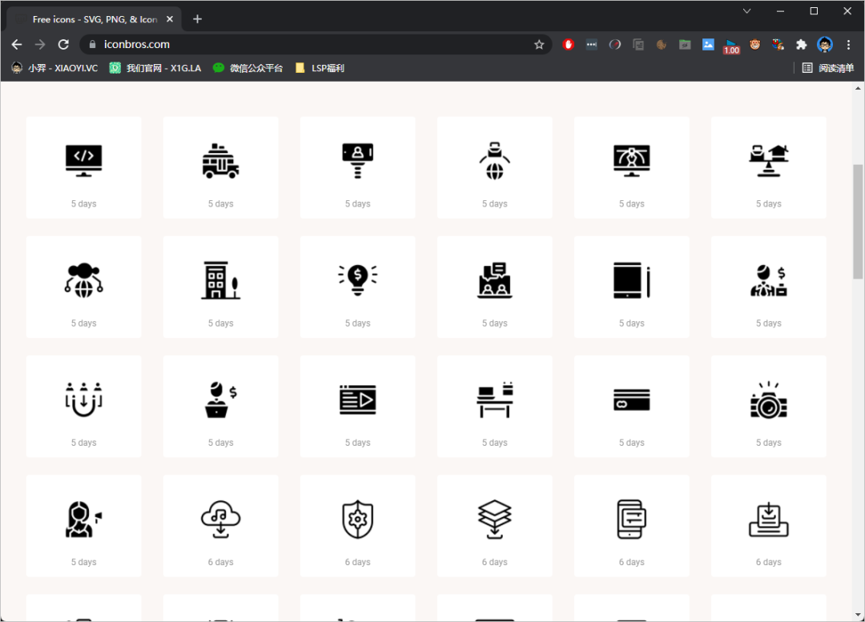Open the red stop-hand blocker extension
This screenshot has width=865, height=622.
[x=568, y=45]
